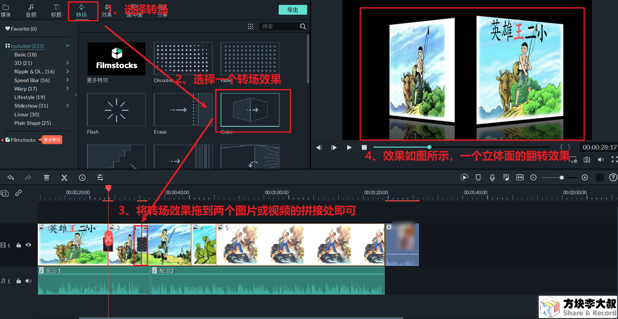Viewport: 618px width, 319px height.
Task: Click the track view layout icon
Action: pyautogui.click(x=599, y=177)
